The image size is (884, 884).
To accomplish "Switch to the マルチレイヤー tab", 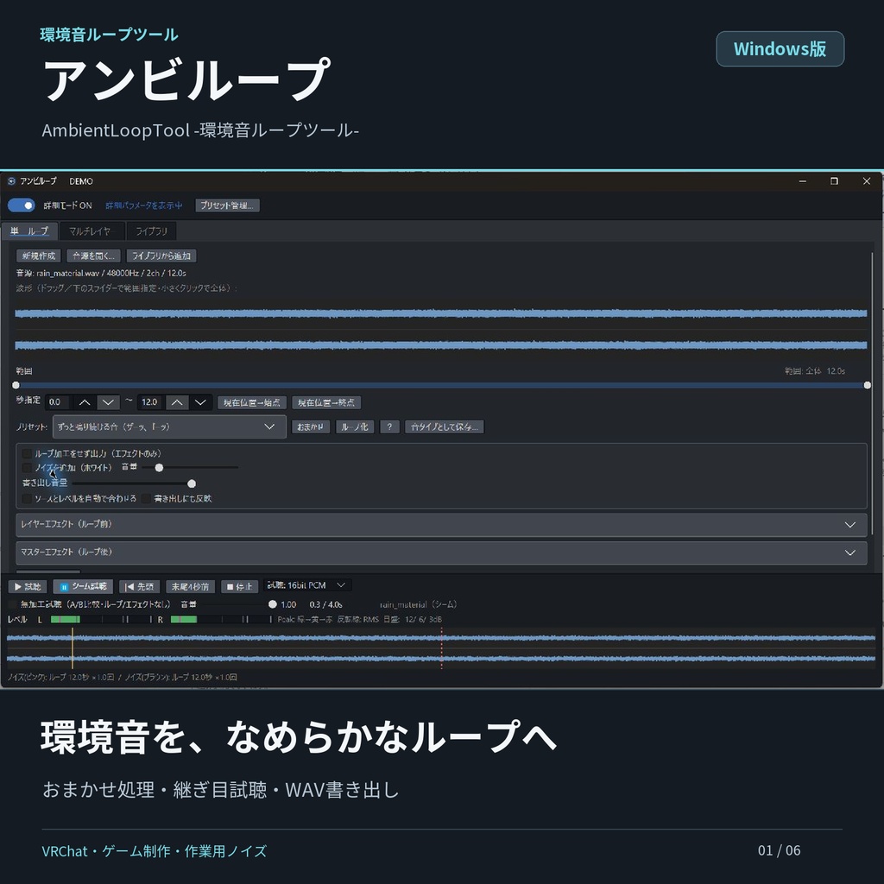I will (x=92, y=230).
